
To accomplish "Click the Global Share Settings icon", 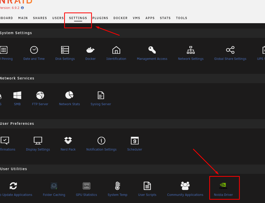I will 230,50.
